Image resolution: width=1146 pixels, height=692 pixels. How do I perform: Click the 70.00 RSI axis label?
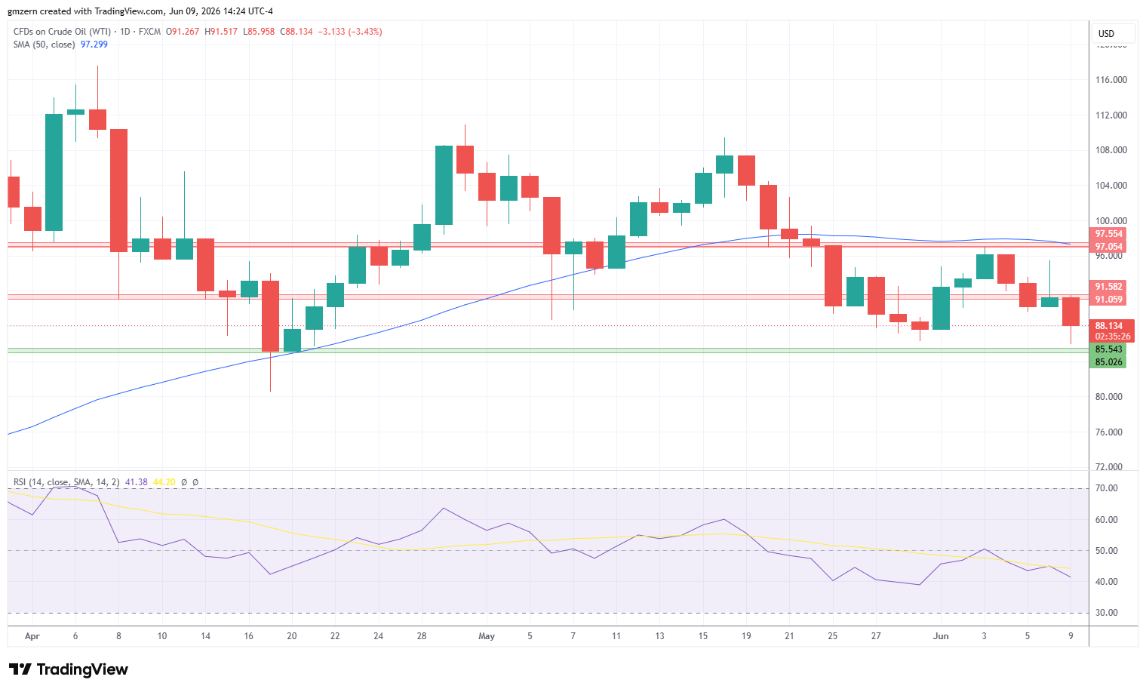1107,489
